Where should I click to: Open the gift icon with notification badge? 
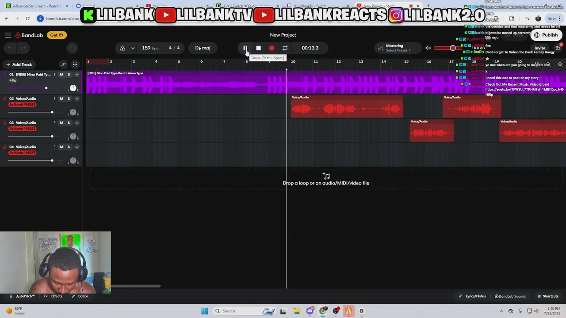(558, 48)
